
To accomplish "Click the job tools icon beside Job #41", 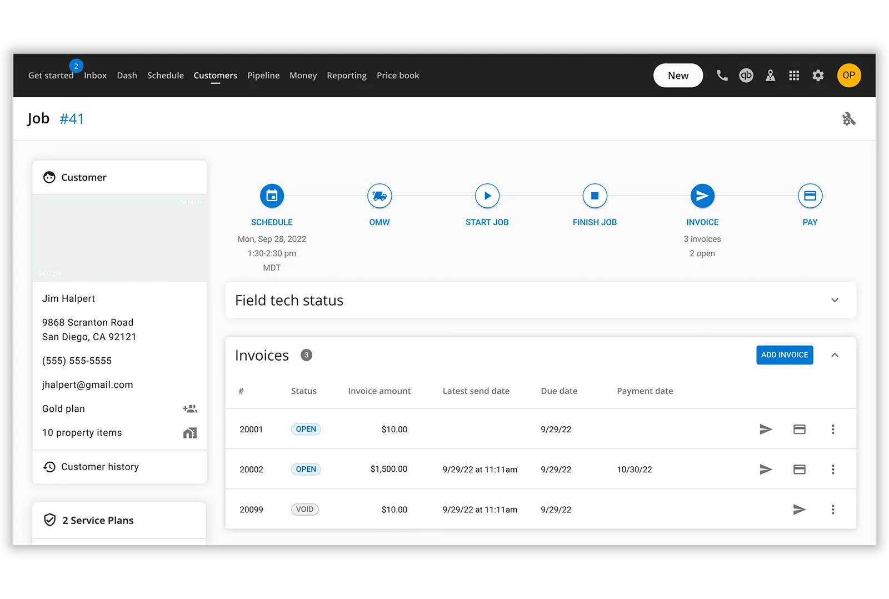I will coord(848,119).
